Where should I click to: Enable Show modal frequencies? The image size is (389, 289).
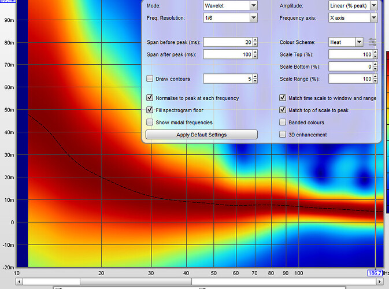tap(150, 122)
